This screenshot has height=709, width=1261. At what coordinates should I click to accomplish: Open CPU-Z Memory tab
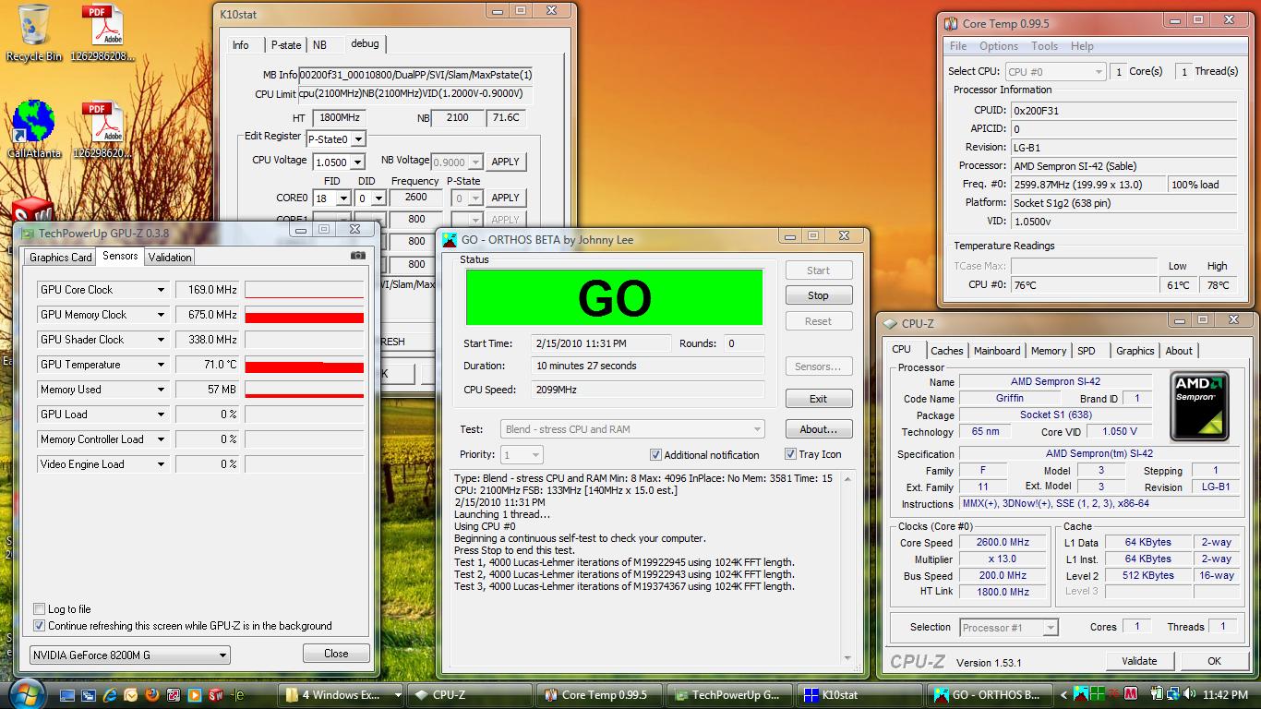tap(1049, 351)
